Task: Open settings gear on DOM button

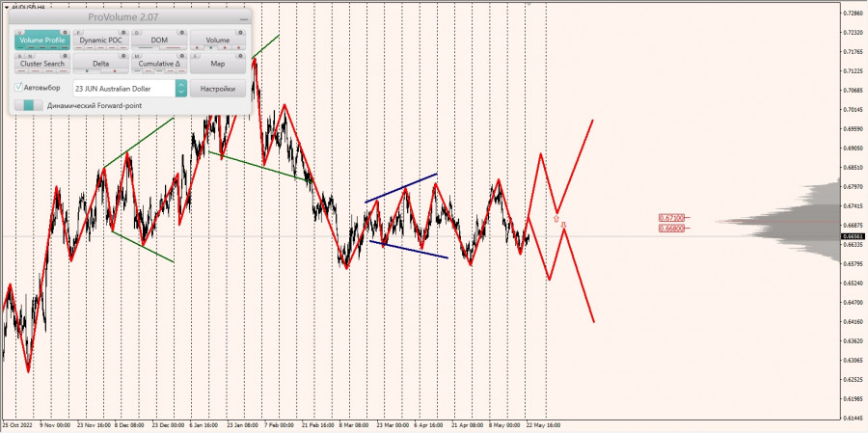Action: pos(182,33)
